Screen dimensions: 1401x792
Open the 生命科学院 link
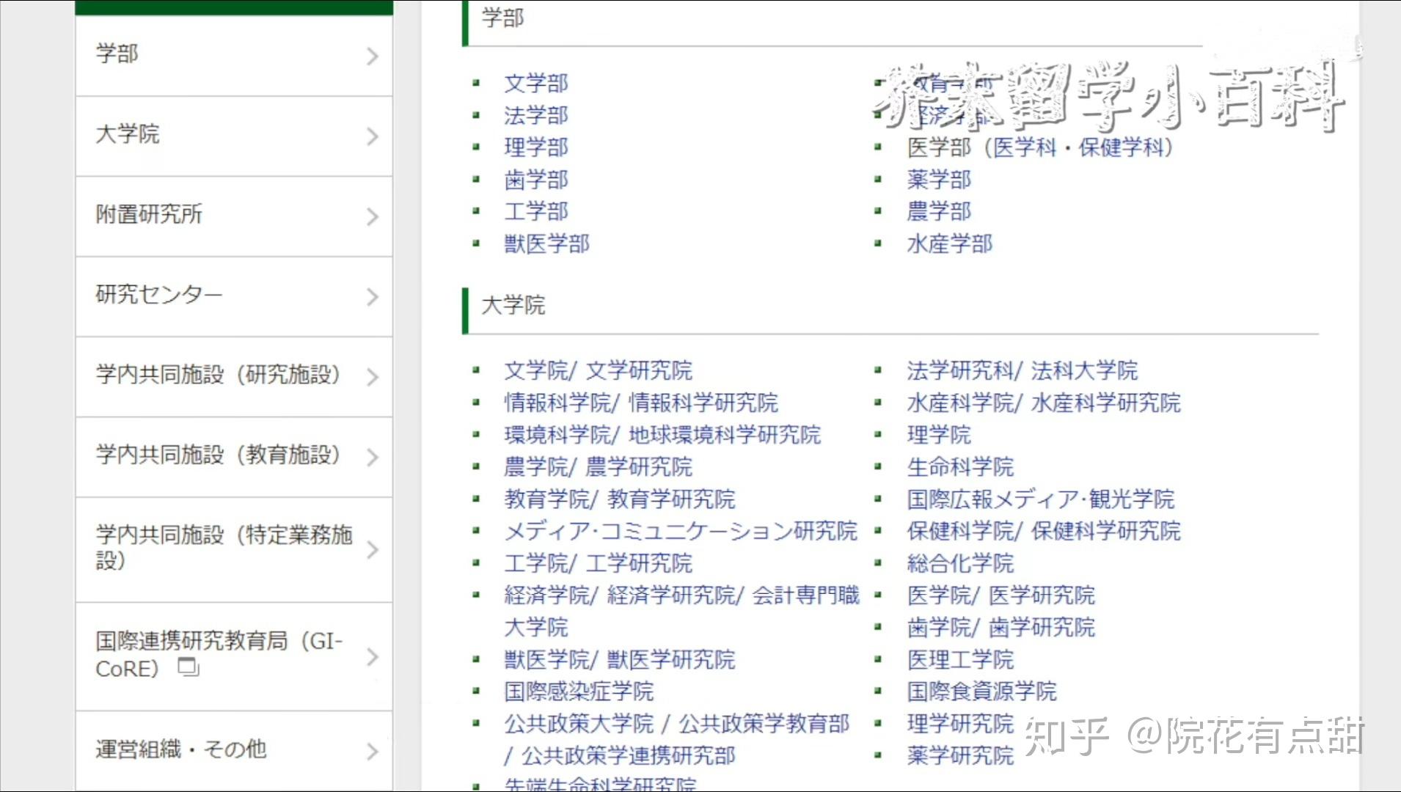pyautogui.click(x=960, y=467)
